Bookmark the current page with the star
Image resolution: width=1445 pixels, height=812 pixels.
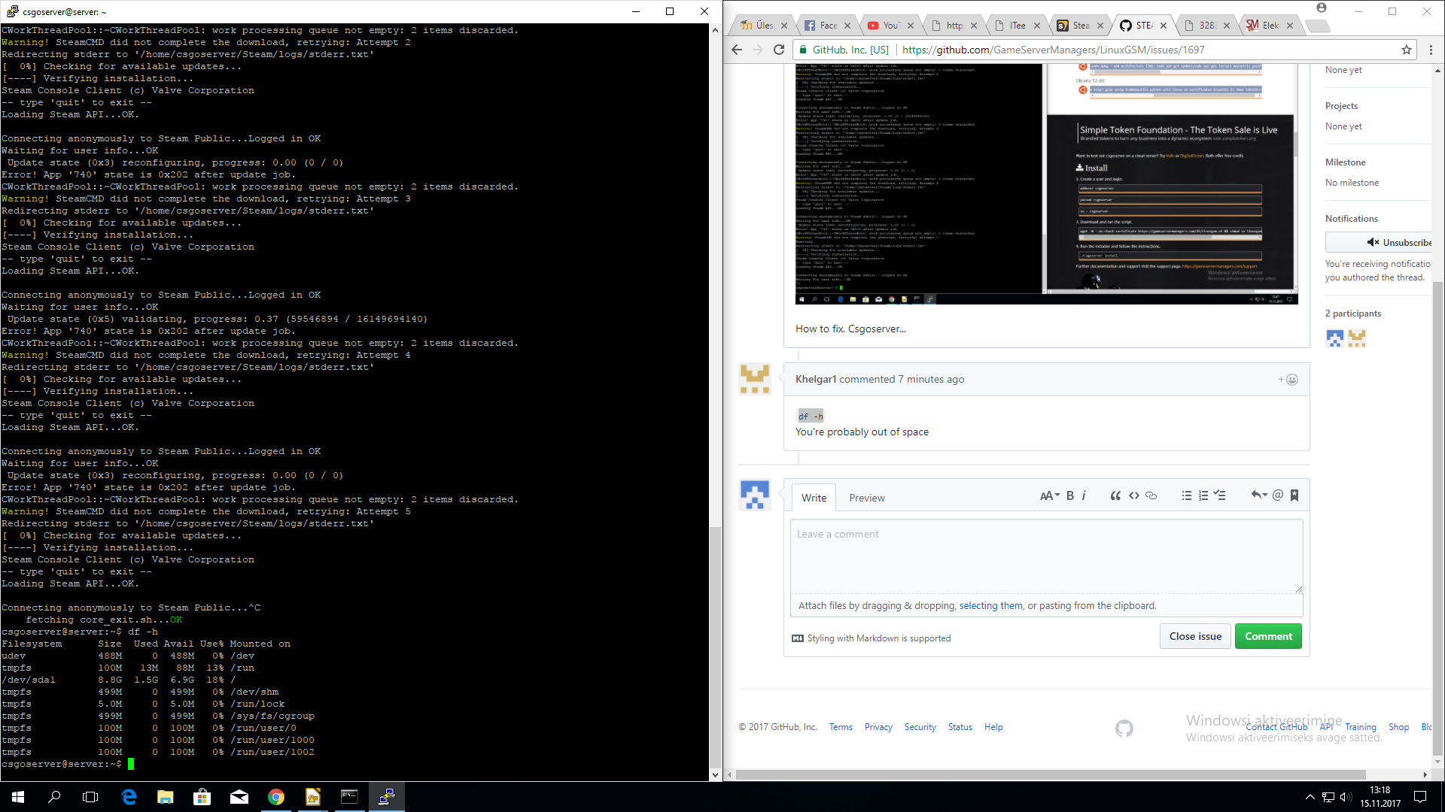(1406, 50)
